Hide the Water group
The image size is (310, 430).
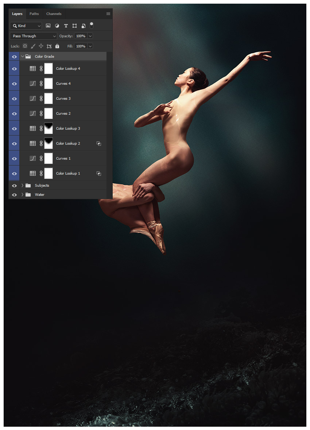tap(14, 195)
